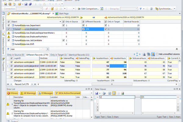Click the funnel icon beside filter box

pos(8,49)
